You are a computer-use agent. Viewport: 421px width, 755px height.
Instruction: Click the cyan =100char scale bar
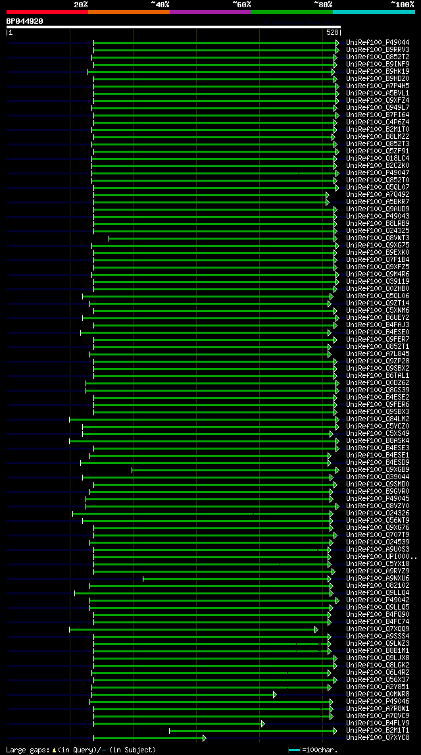pyautogui.click(x=295, y=750)
